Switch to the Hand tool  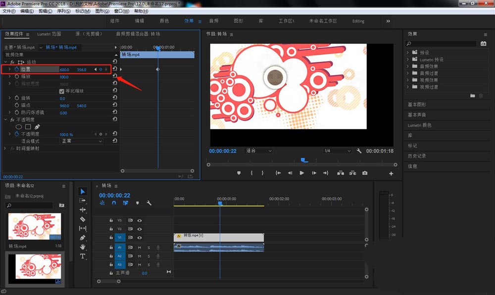[83, 247]
